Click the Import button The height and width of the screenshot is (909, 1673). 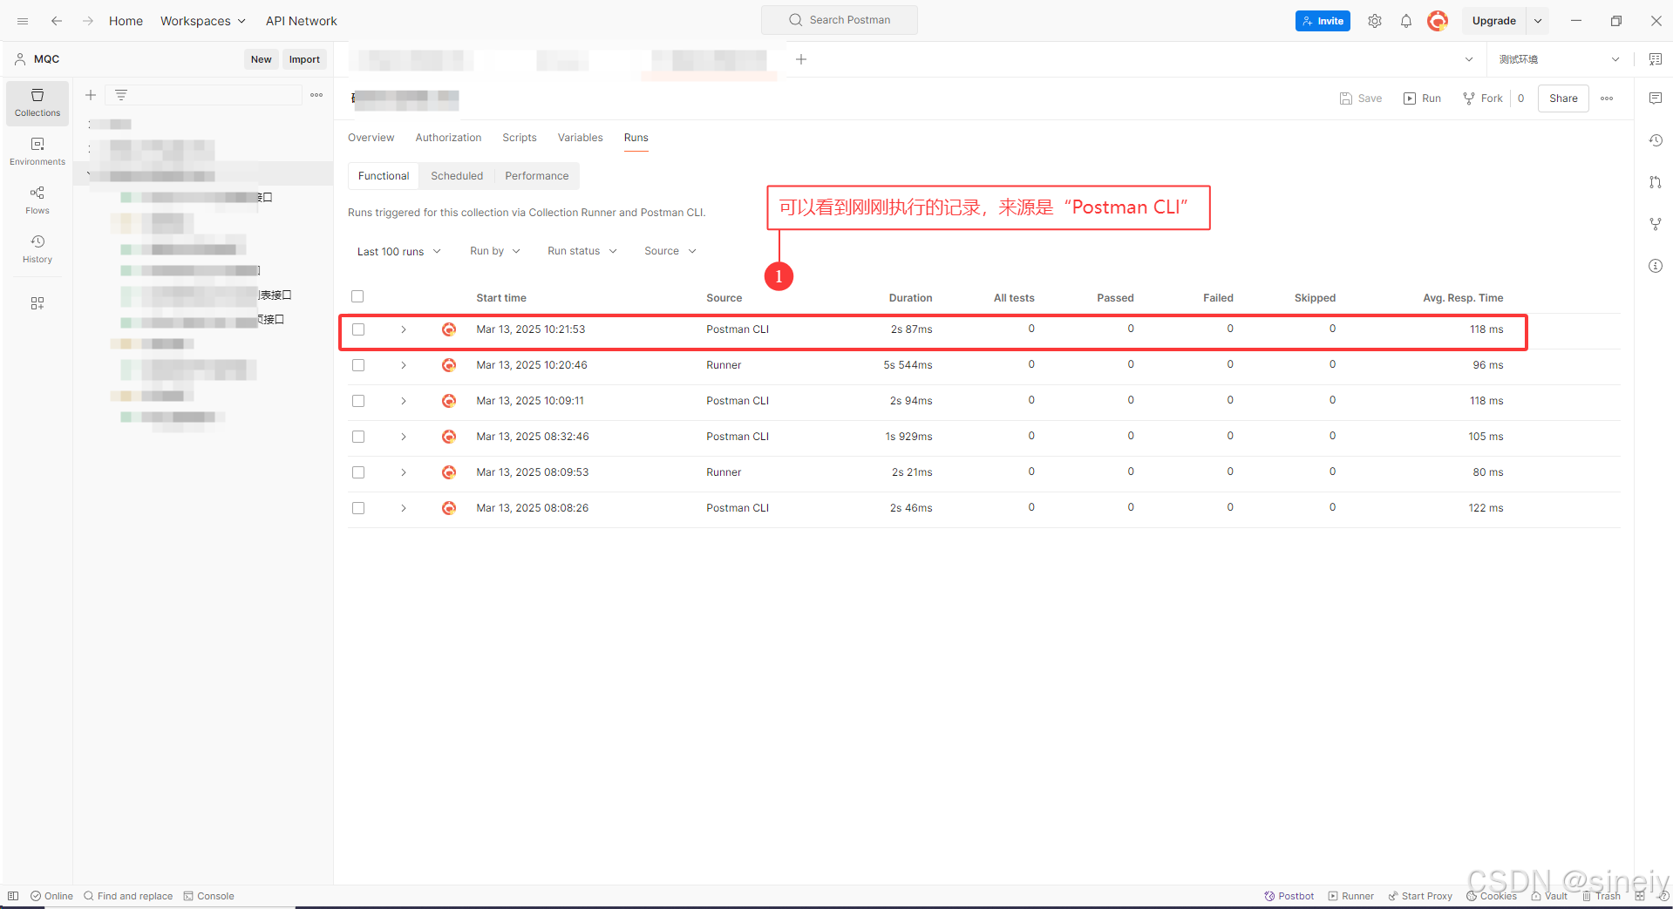pyautogui.click(x=304, y=59)
